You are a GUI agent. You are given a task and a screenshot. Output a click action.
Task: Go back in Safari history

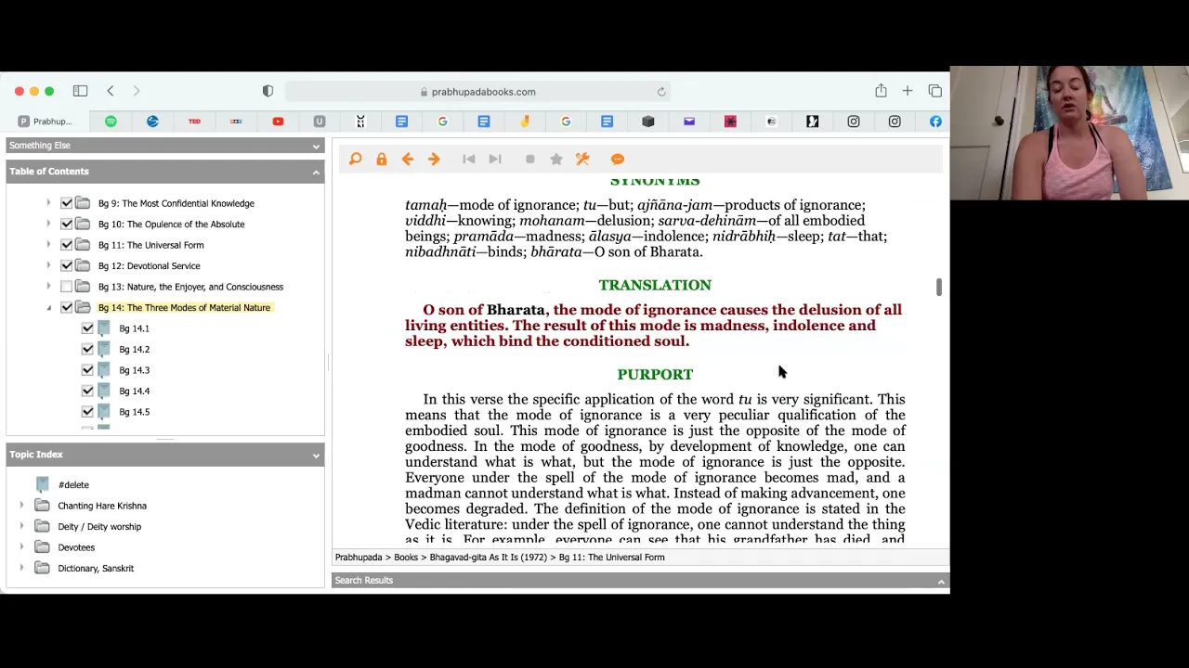110,91
